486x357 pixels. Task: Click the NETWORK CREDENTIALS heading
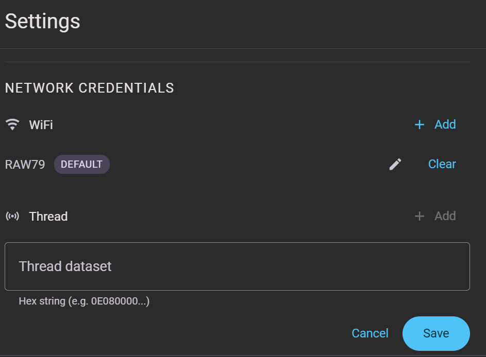click(x=90, y=88)
